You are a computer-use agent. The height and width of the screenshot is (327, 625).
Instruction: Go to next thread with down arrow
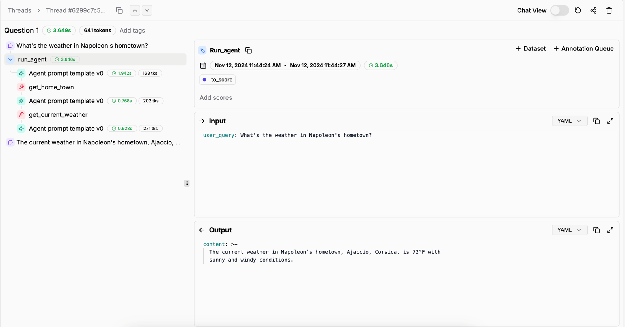tap(147, 10)
